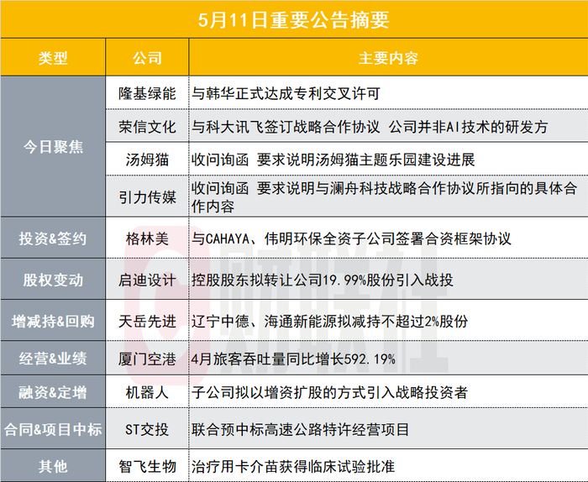
Task: Click the 类型 column header
Action: click(53, 58)
